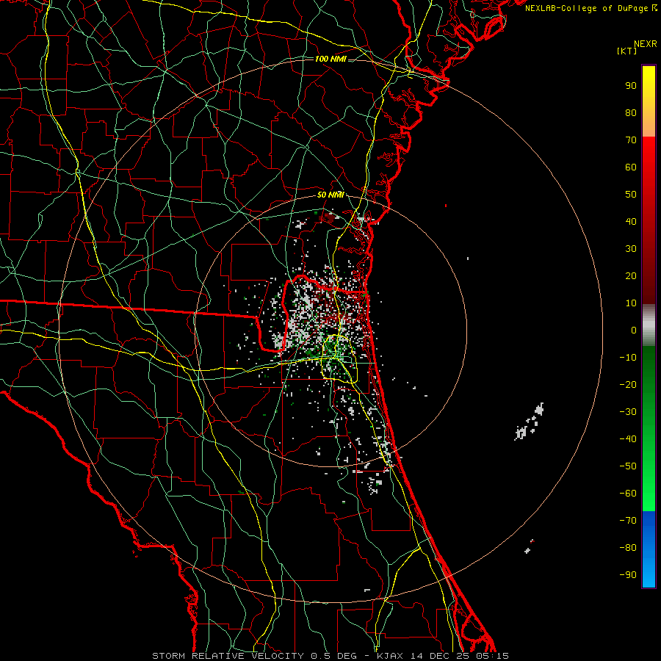The height and width of the screenshot is (661, 661).
Task: Click the blue bottom segment of the color bar
Action: (649, 549)
